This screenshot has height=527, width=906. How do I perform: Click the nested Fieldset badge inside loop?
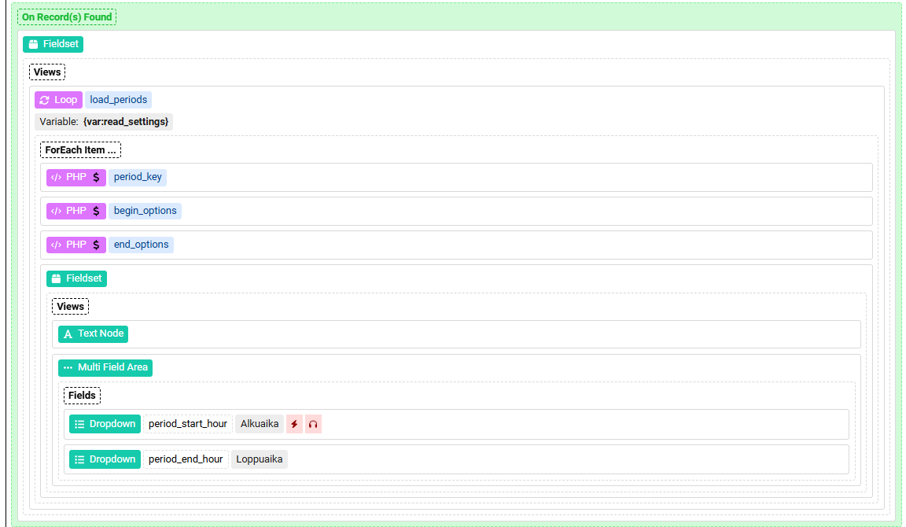(x=76, y=278)
